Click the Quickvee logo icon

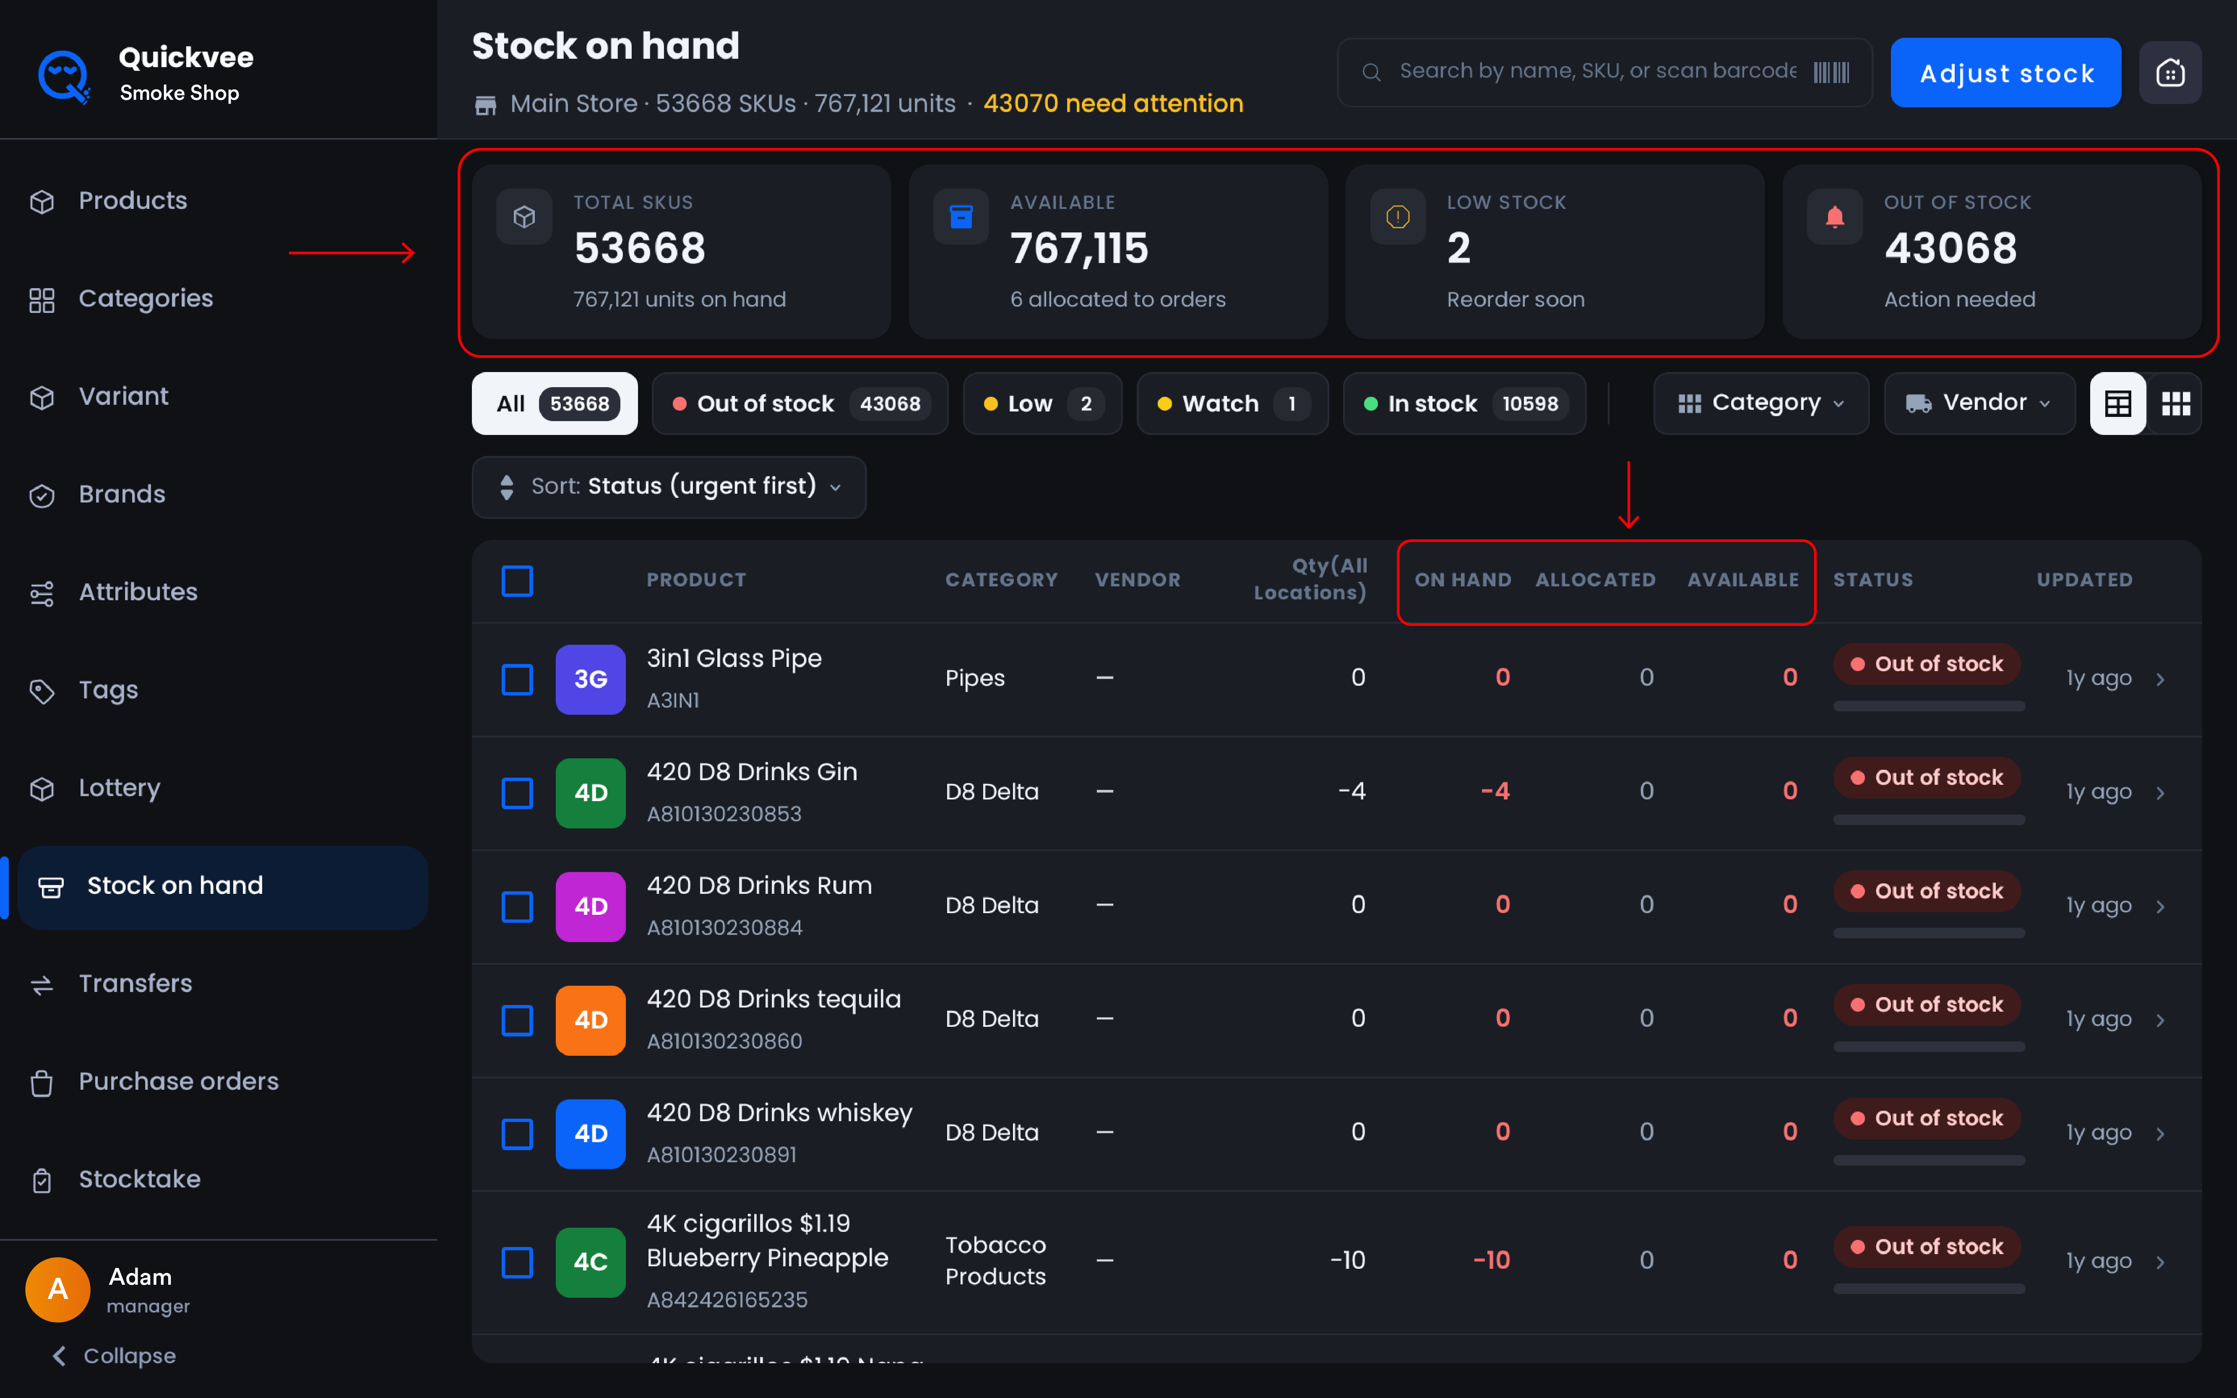pyautogui.click(x=64, y=76)
